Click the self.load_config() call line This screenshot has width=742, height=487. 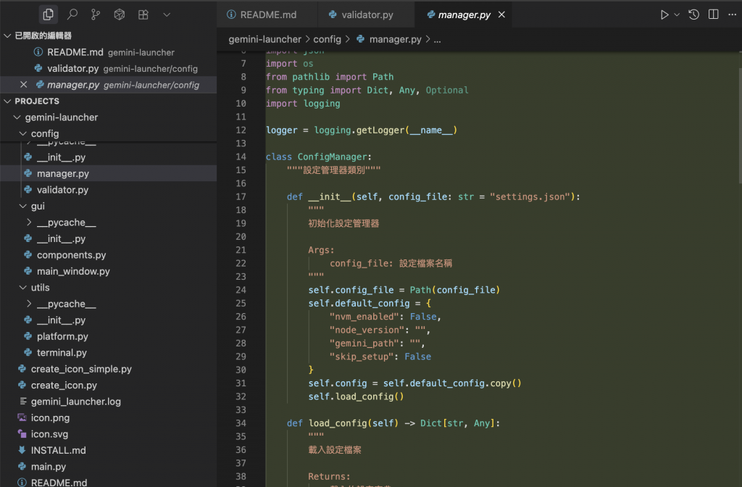point(356,396)
